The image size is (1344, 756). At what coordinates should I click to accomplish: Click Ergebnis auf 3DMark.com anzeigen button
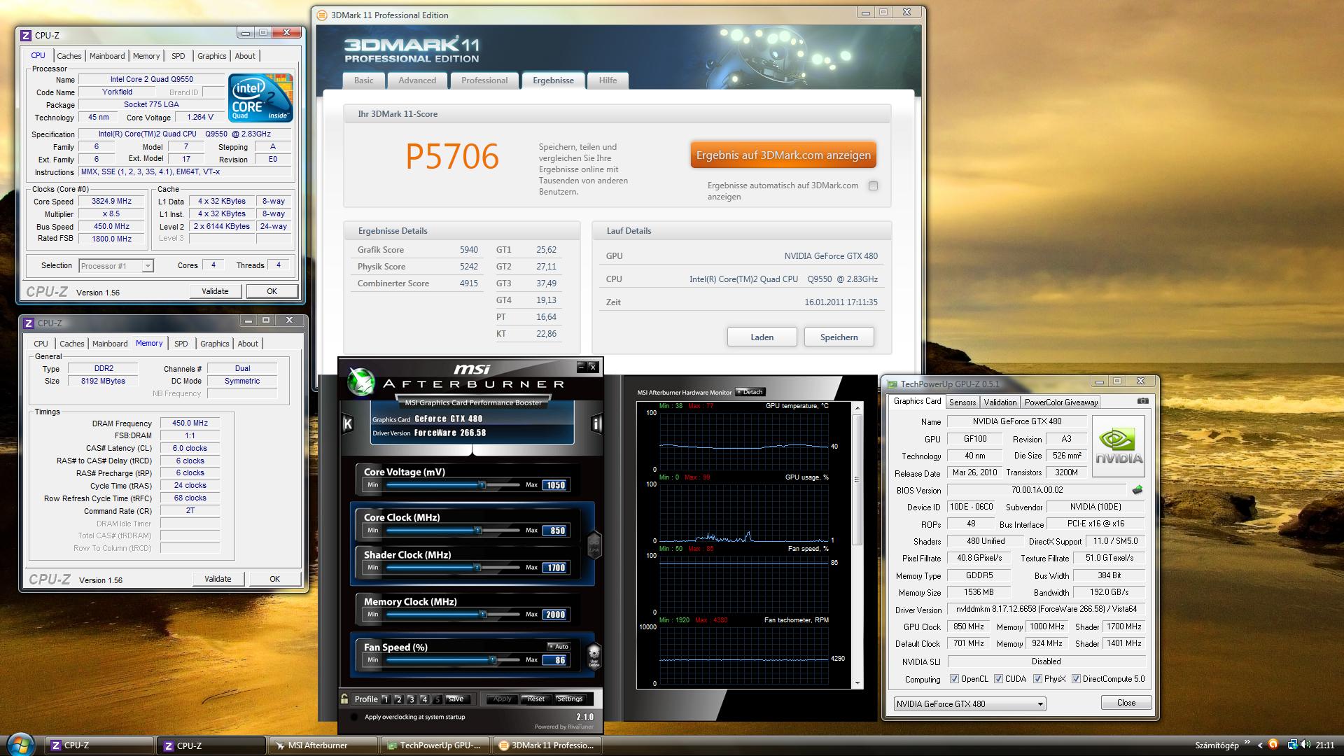click(783, 155)
